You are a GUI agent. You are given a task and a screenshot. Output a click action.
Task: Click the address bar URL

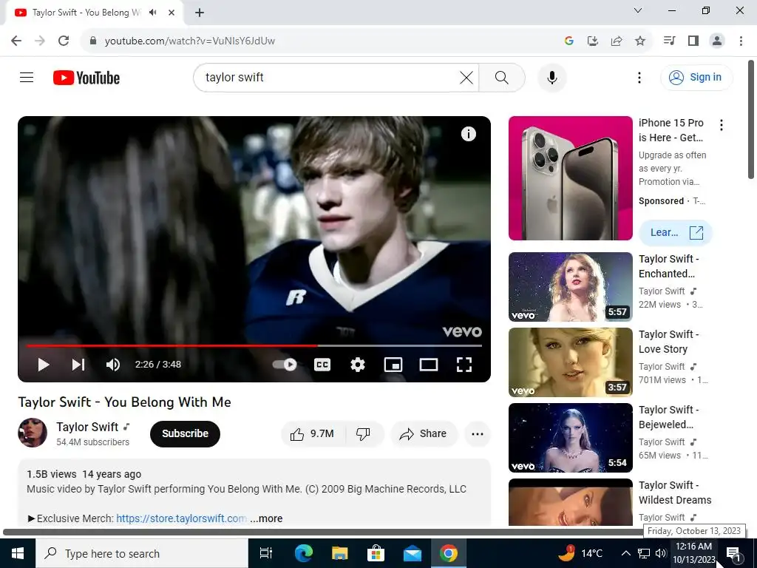click(190, 41)
